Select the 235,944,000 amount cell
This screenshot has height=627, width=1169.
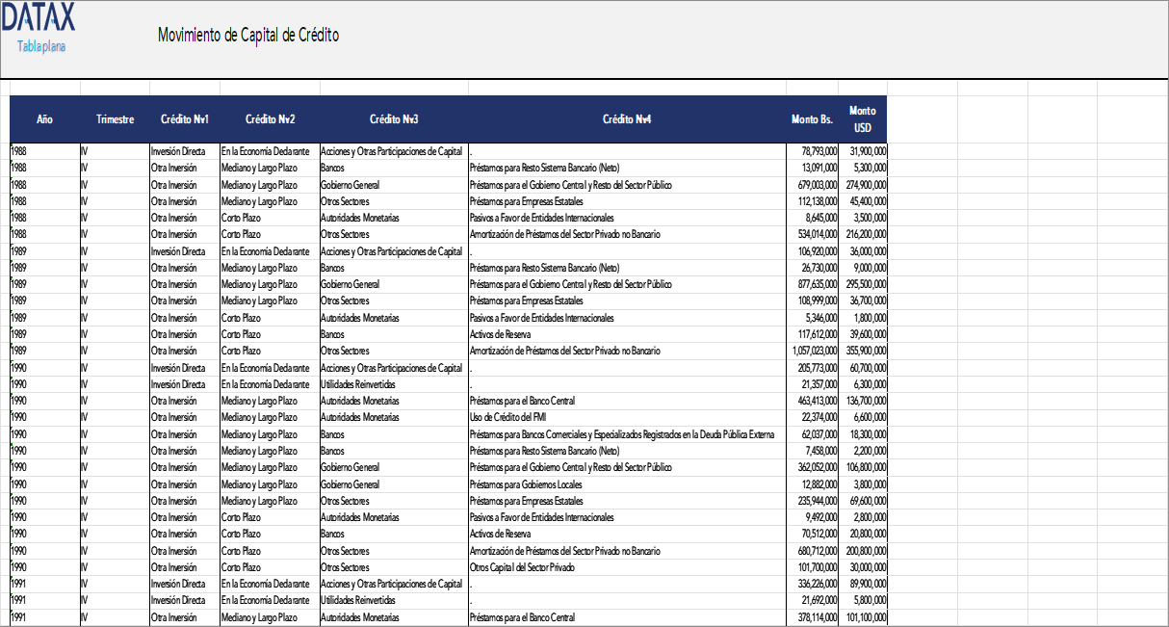[813, 501]
